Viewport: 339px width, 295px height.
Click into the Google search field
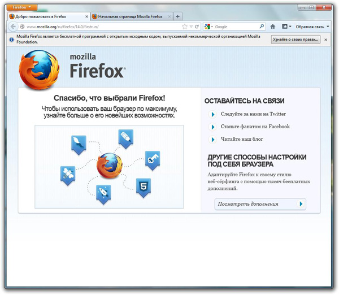pos(236,27)
